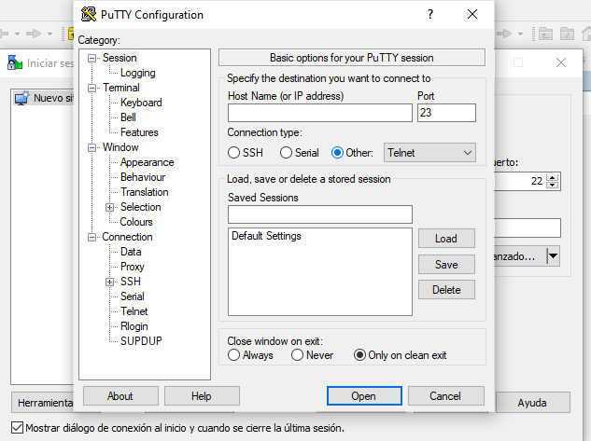
Task: Click the Host Name input field
Action: [319, 113]
